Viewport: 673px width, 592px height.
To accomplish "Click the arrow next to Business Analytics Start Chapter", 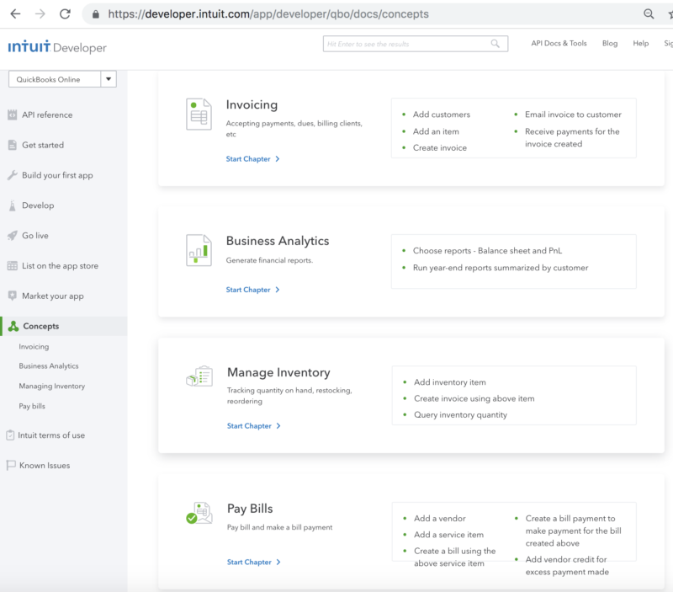I will [x=278, y=290].
